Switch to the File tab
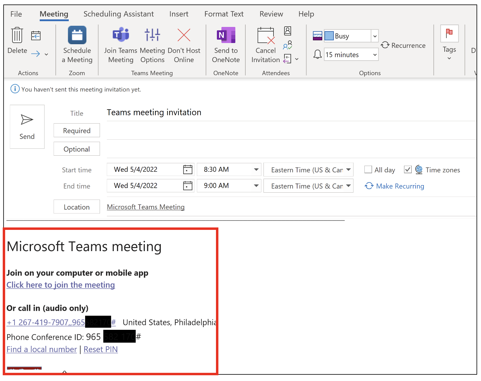Screen dimensions: 481x381 pyautogui.click(x=16, y=14)
